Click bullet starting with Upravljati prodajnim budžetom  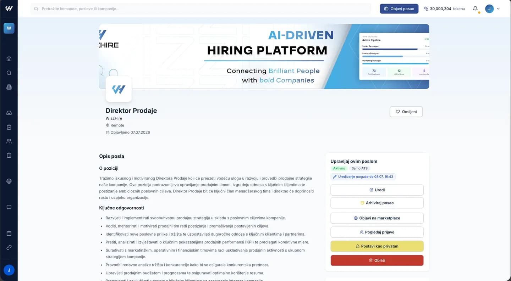[185, 273]
